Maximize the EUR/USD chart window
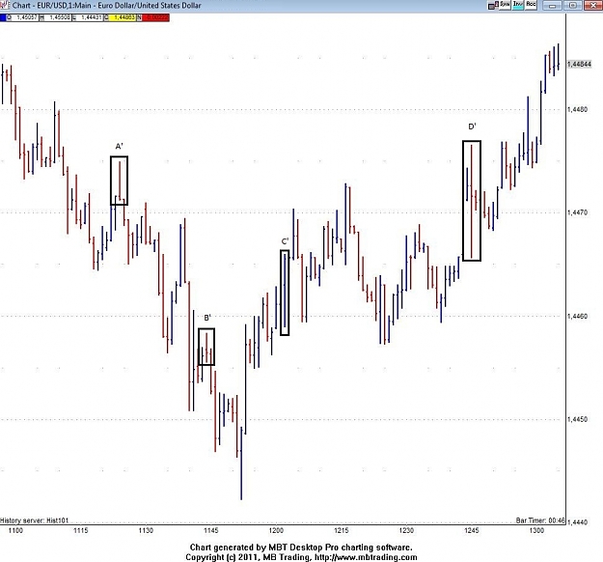This screenshot has width=603, height=562. point(572,6)
